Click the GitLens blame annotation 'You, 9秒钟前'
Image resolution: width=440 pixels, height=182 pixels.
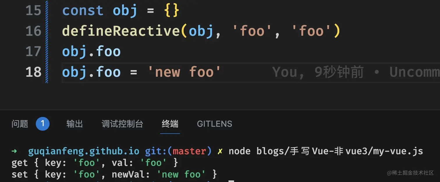(318, 72)
